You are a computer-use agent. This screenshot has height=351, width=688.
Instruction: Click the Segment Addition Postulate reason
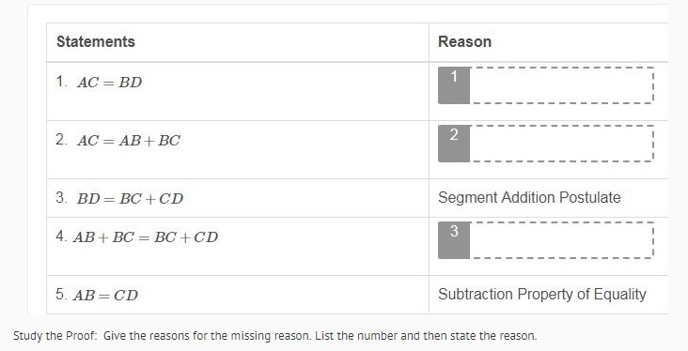tap(529, 198)
